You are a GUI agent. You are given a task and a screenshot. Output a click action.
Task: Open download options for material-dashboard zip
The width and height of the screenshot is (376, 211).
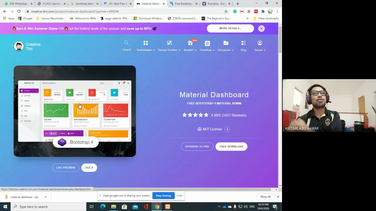point(46,197)
